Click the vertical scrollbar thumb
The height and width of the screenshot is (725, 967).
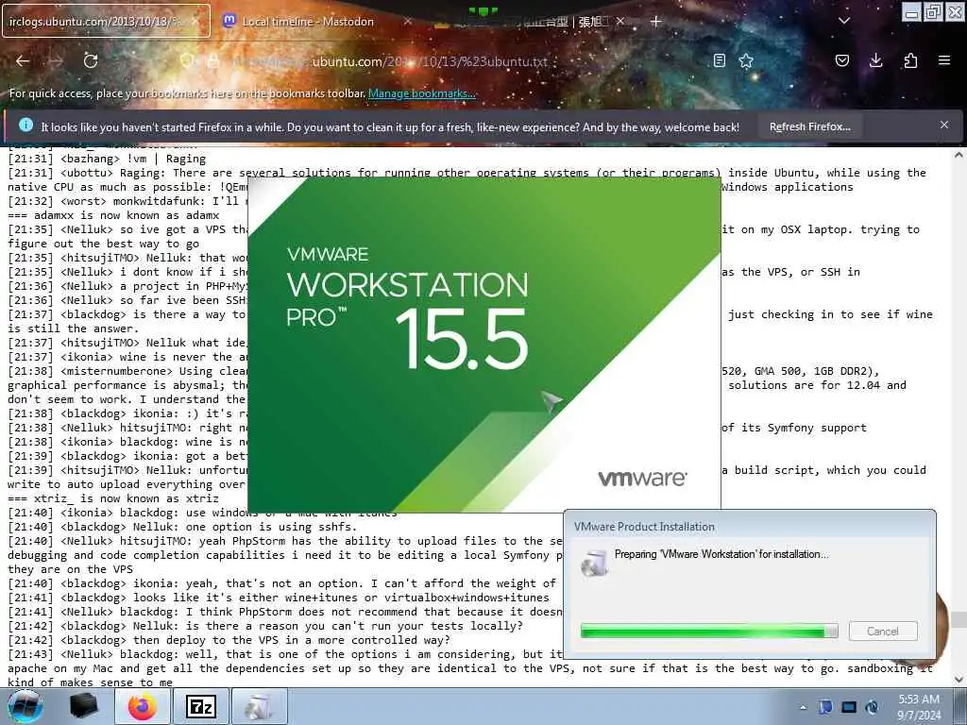point(959,619)
